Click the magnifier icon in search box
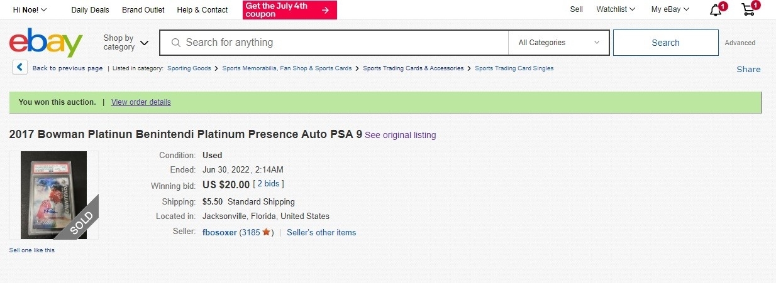 click(175, 43)
